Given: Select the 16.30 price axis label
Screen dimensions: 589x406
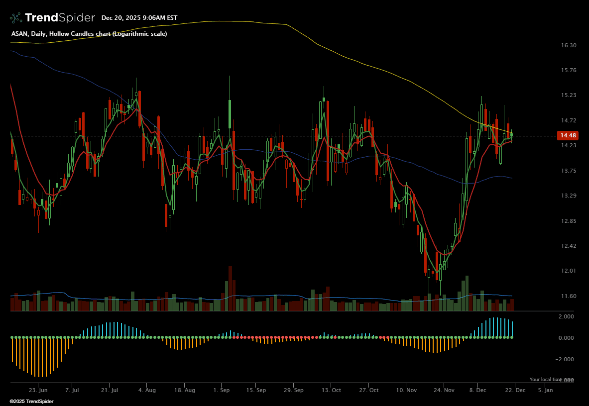Looking at the screenshot, I should (x=568, y=45).
